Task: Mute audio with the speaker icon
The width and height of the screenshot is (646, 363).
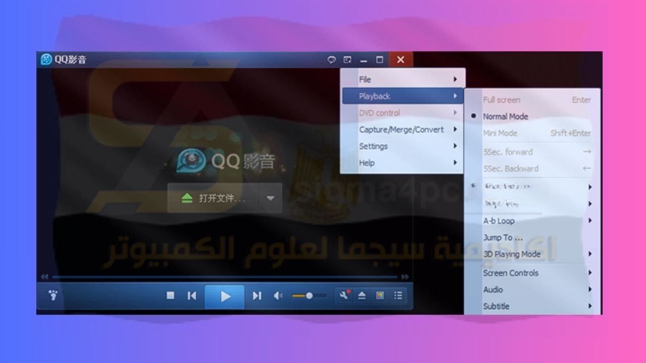Action: coord(278,296)
